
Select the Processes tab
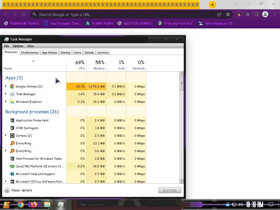tap(11, 52)
